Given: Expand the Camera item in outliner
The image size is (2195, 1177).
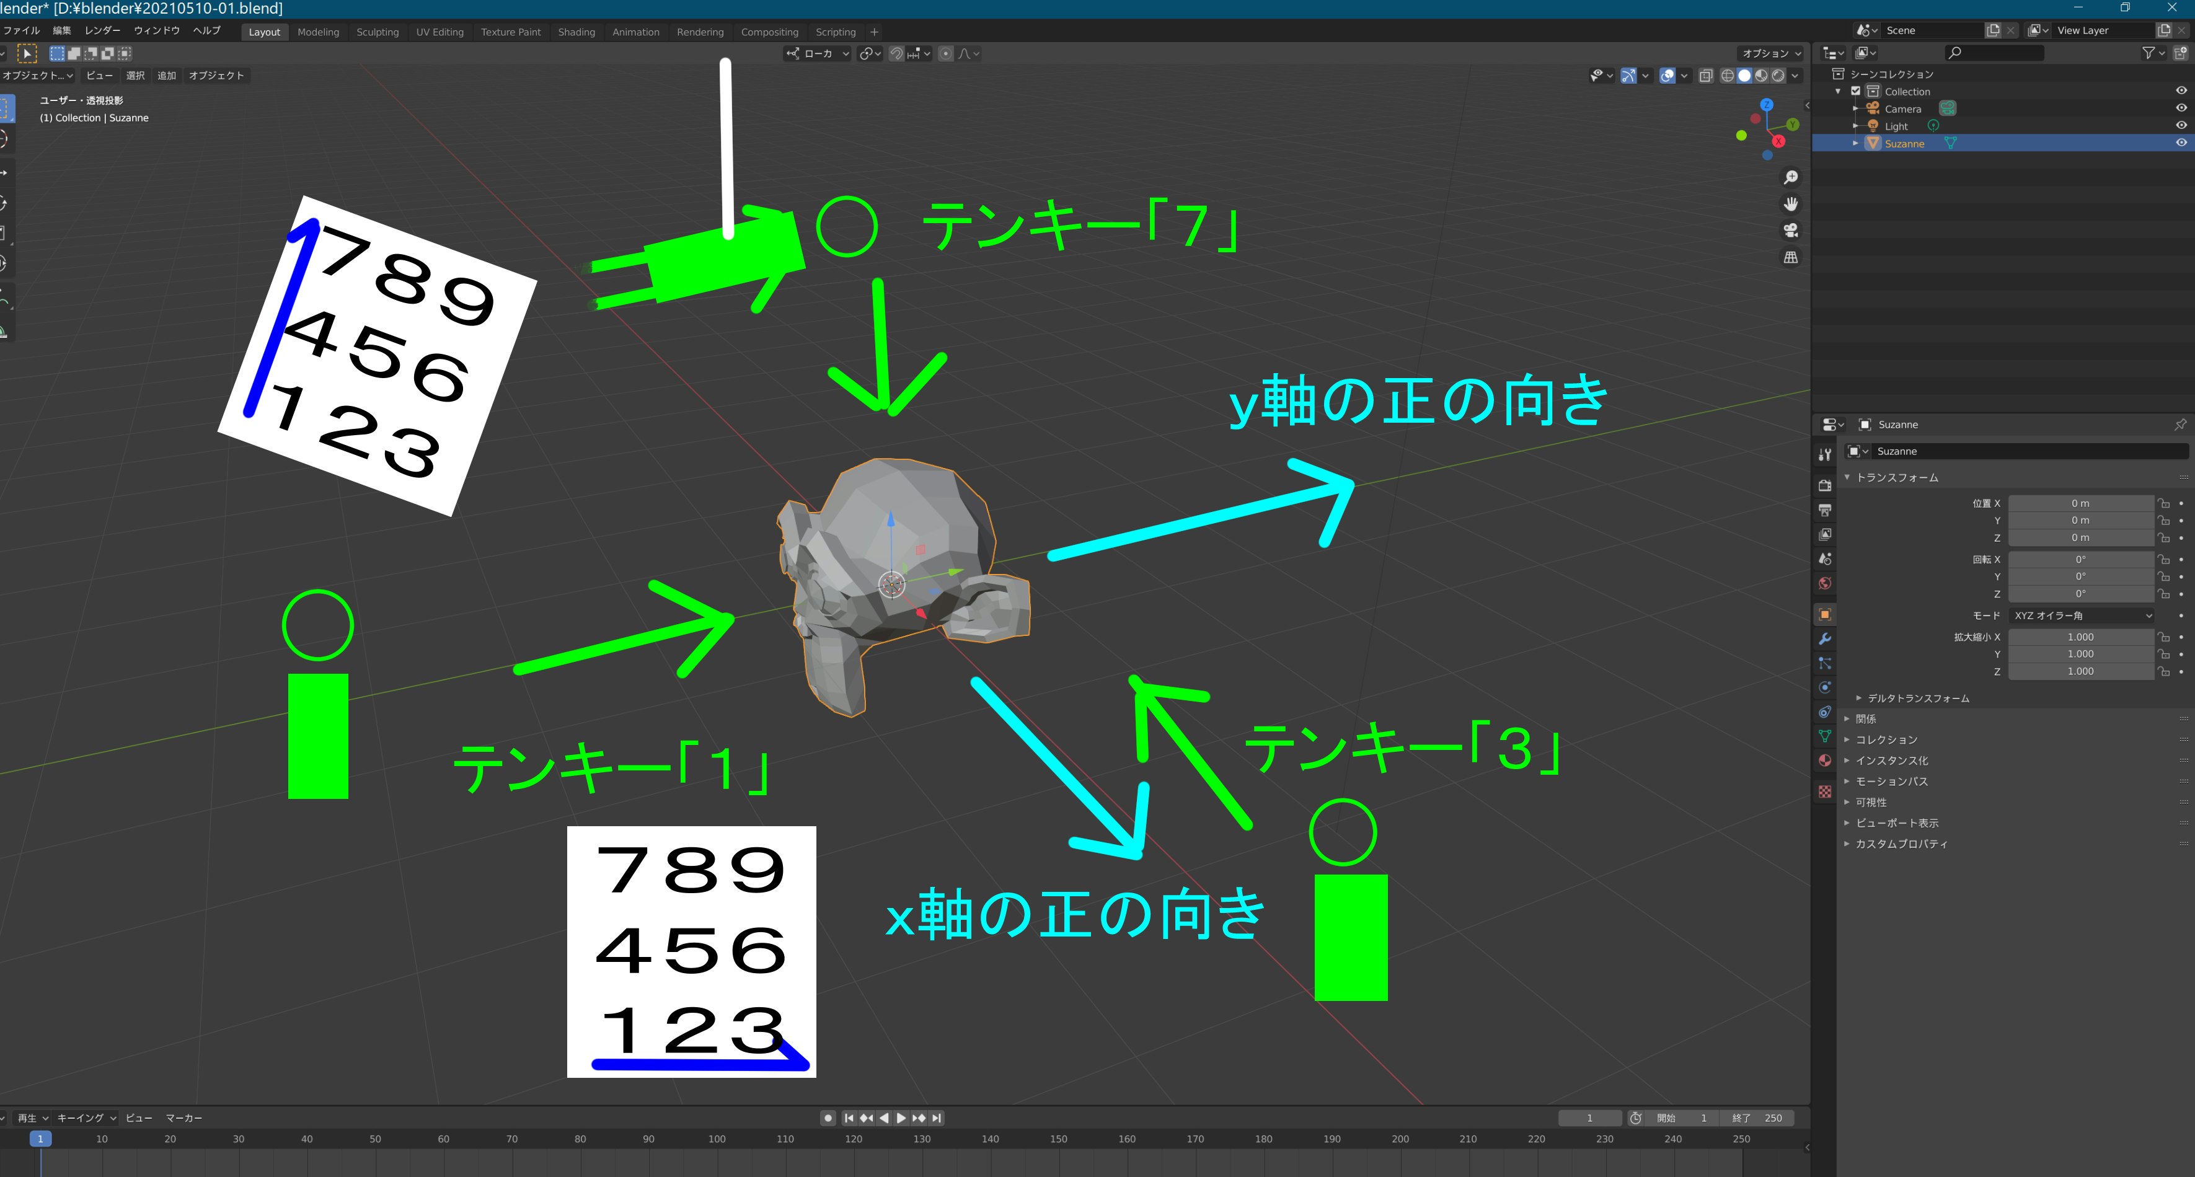Looking at the screenshot, I should pos(1855,109).
